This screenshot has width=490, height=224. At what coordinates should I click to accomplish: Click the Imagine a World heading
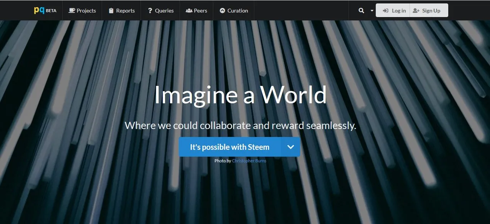coord(240,95)
